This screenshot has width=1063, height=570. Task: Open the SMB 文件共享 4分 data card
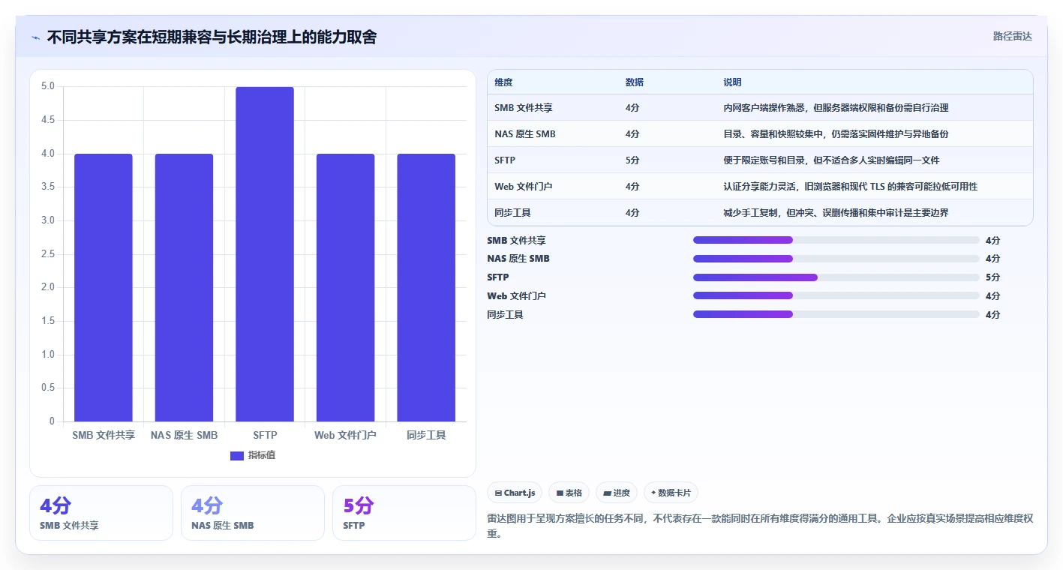pyautogui.click(x=101, y=513)
